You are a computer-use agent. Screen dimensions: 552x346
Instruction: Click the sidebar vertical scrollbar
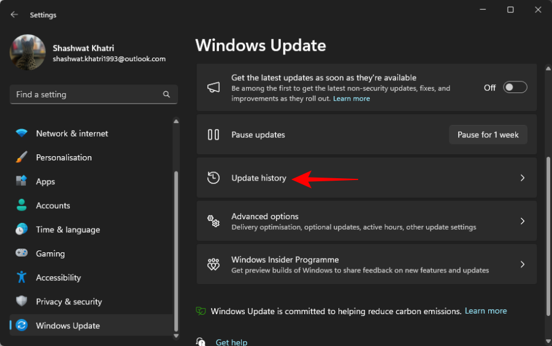click(177, 245)
